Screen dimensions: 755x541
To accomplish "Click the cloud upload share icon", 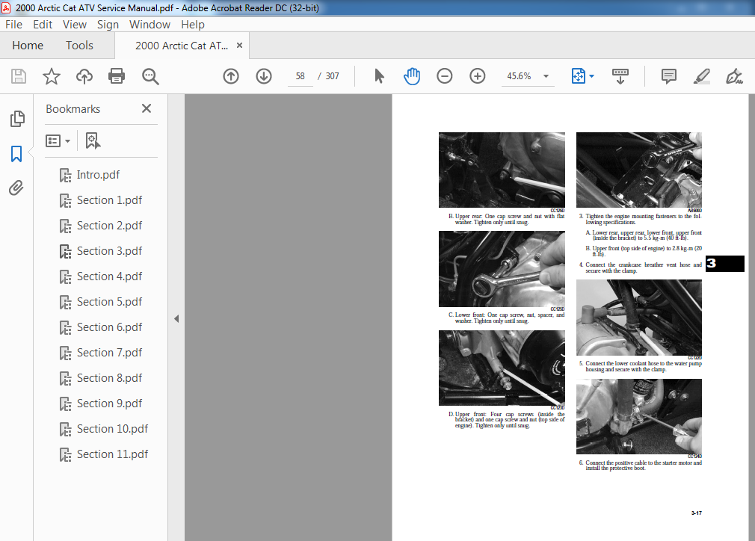I will (x=84, y=76).
